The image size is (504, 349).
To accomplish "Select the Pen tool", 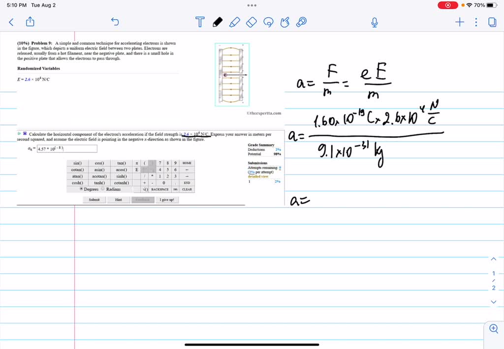I will click(217, 22).
